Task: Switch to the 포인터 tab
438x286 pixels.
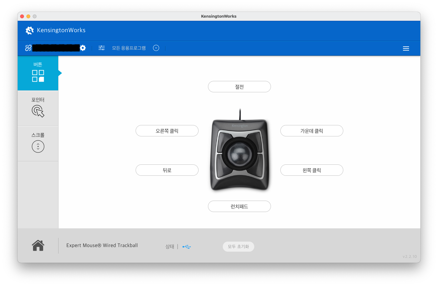Action: [x=38, y=108]
